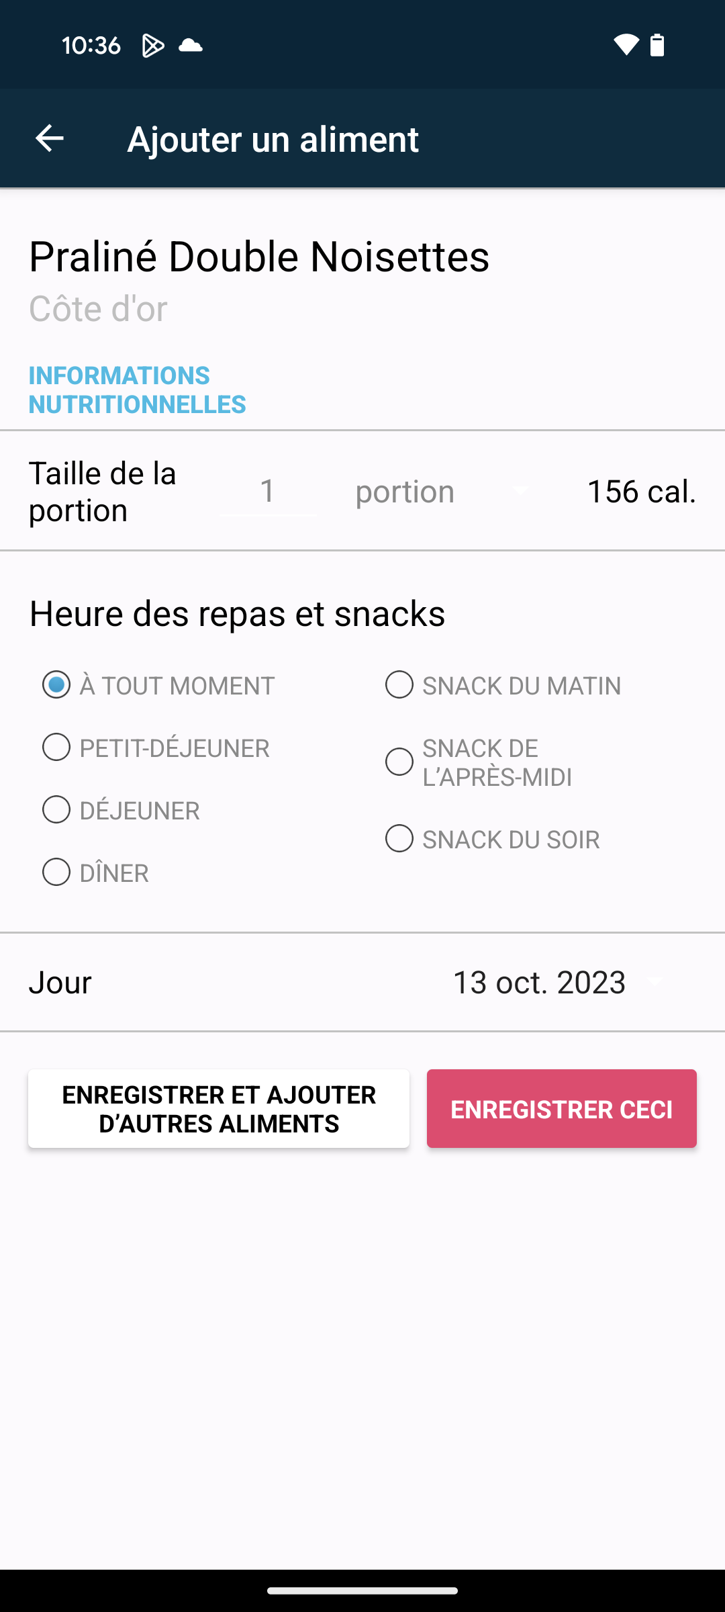Tap the 10:36 clock in status bar
This screenshot has width=725, height=1612.
click(x=91, y=46)
